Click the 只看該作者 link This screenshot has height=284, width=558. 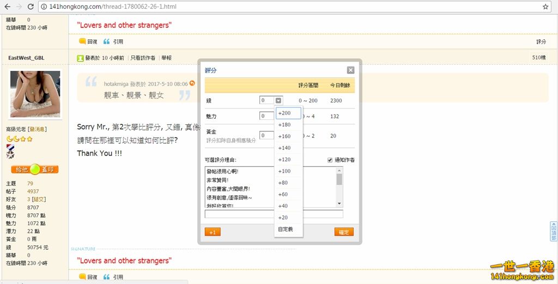click(143, 58)
